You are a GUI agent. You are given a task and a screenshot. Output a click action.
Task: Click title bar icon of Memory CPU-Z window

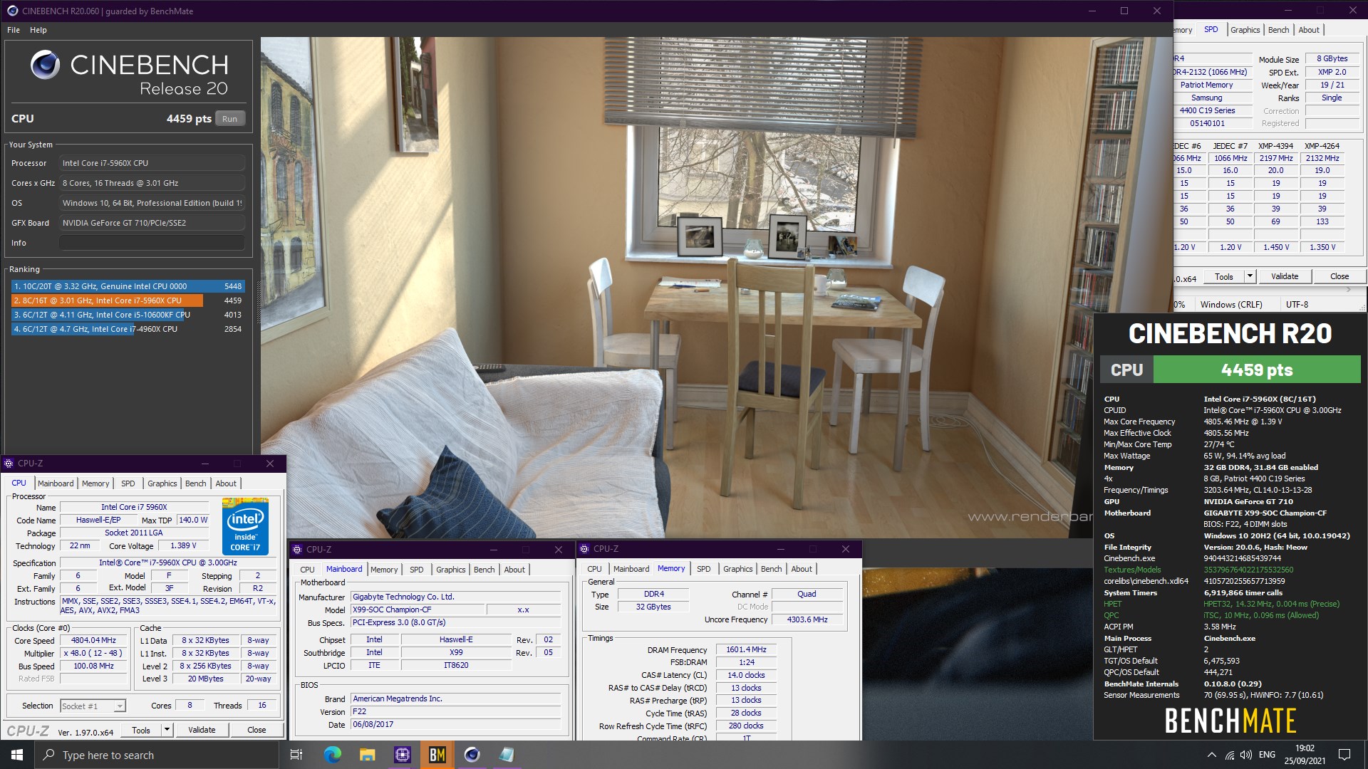(x=584, y=549)
